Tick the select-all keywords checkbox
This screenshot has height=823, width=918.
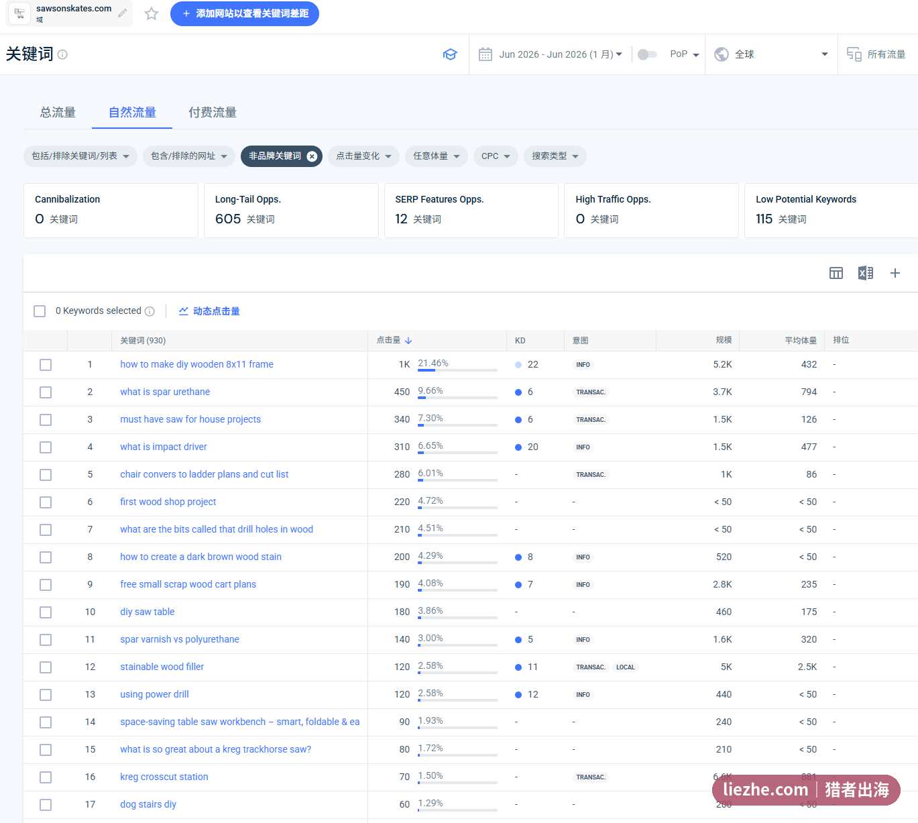pyautogui.click(x=40, y=311)
